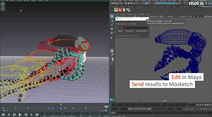Click the upper round icon in Mosketch corner
The height and width of the screenshot is (117, 212).
point(3,4)
